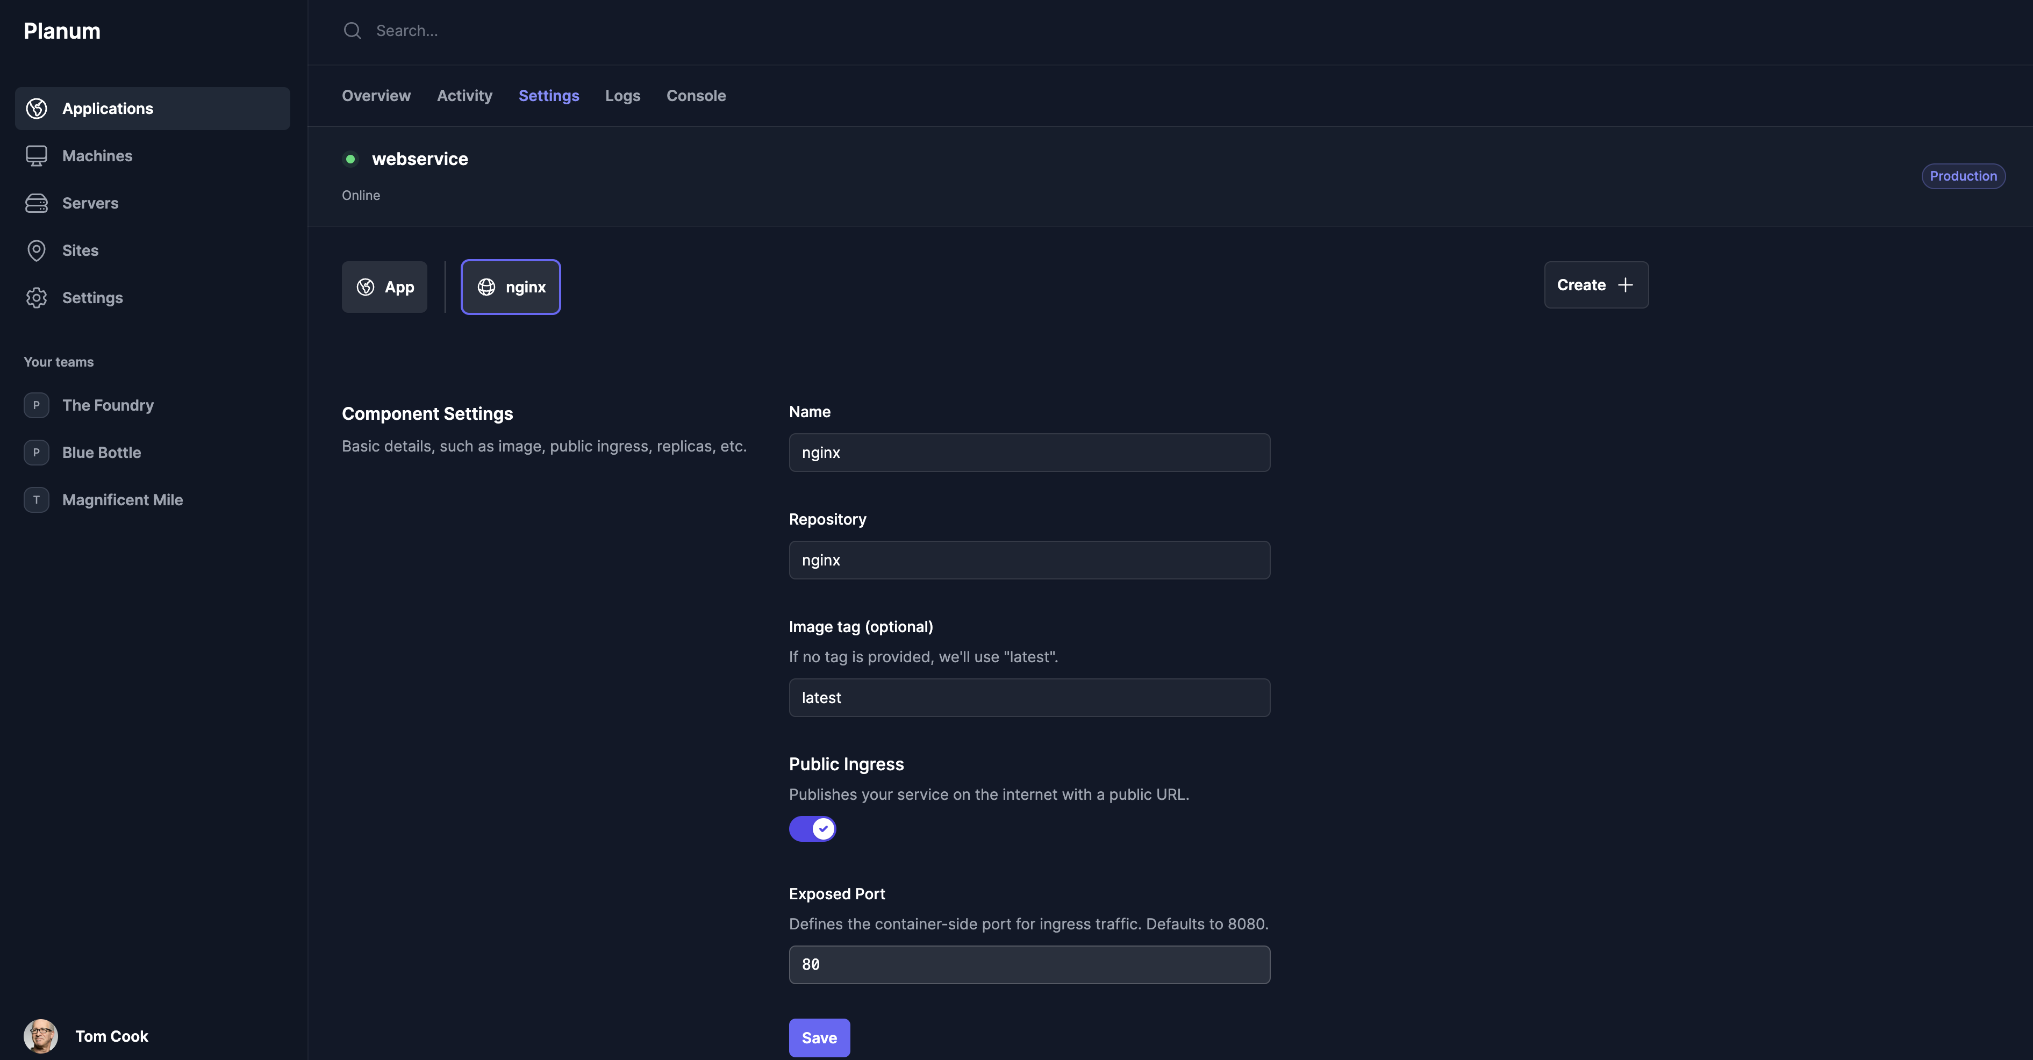Open The Foundry team
Screen dimensions: 2033x1060
[108, 405]
